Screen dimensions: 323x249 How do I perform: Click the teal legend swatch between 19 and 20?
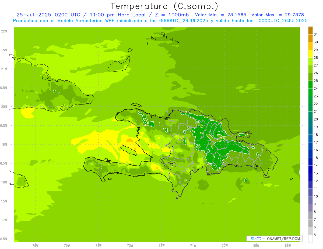[310, 123]
